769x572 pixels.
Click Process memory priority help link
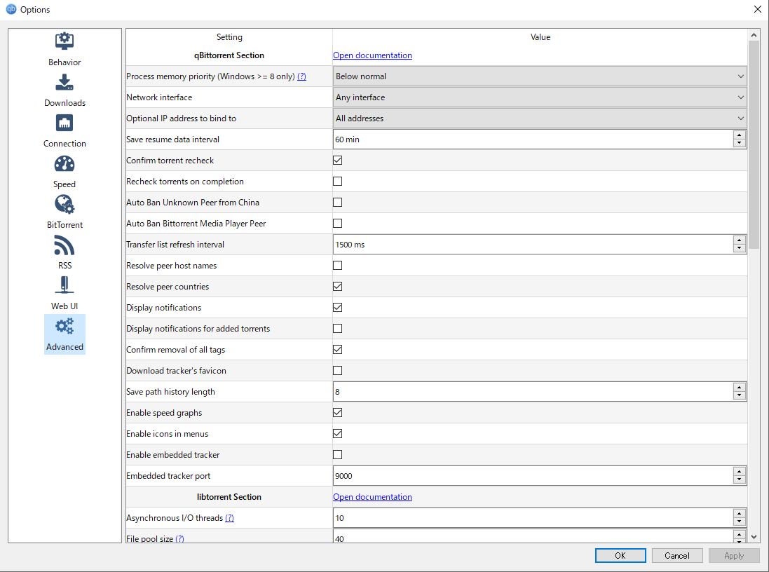[301, 76]
